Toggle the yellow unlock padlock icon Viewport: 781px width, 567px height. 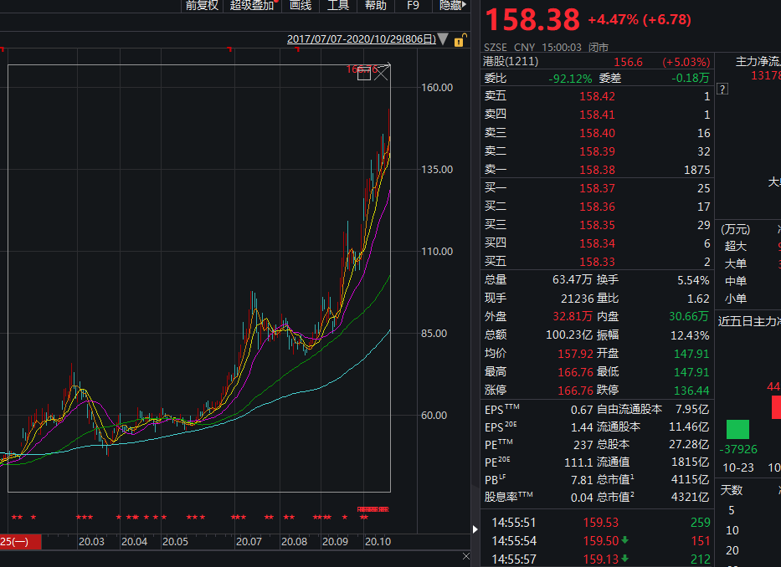[460, 40]
